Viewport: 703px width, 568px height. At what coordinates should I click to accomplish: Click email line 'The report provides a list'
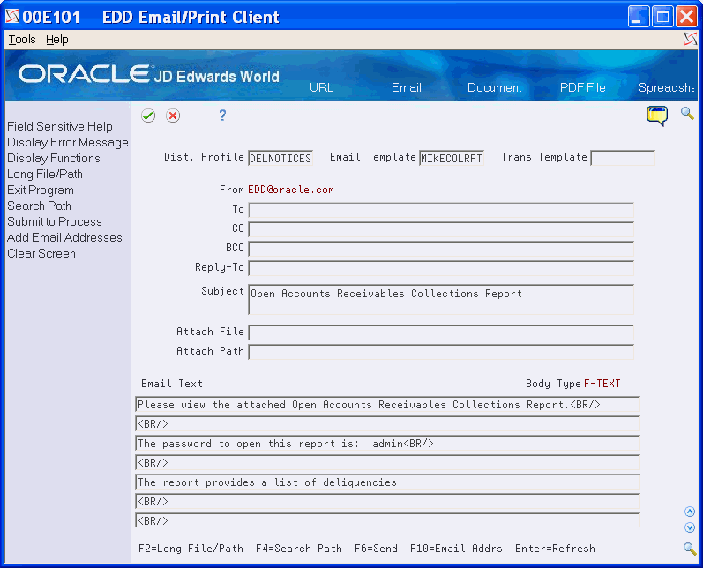pyautogui.click(x=387, y=482)
